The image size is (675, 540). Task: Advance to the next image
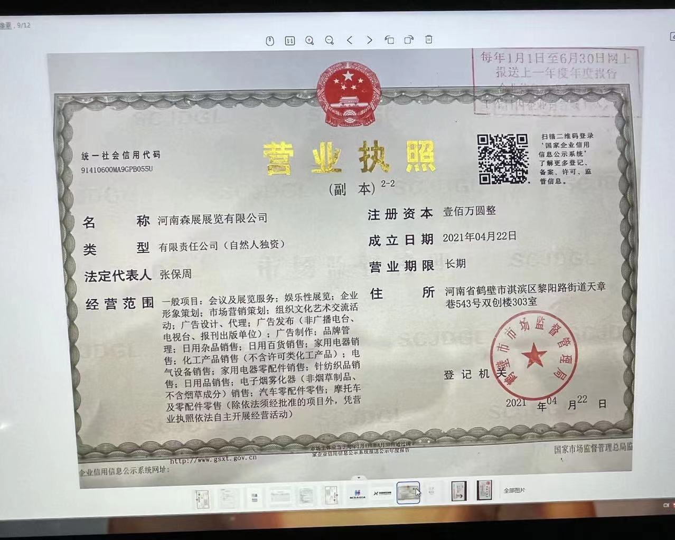pos(369,40)
